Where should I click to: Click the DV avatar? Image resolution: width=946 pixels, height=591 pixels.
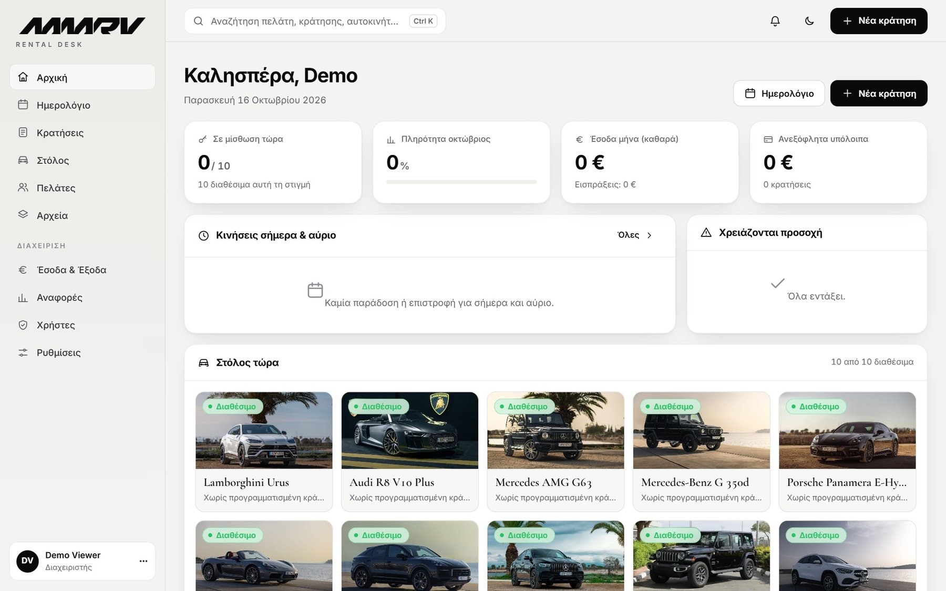(x=27, y=561)
